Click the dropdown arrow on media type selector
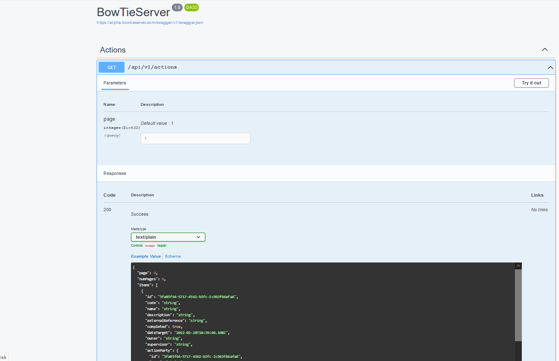This screenshot has width=559, height=361. tap(198, 237)
